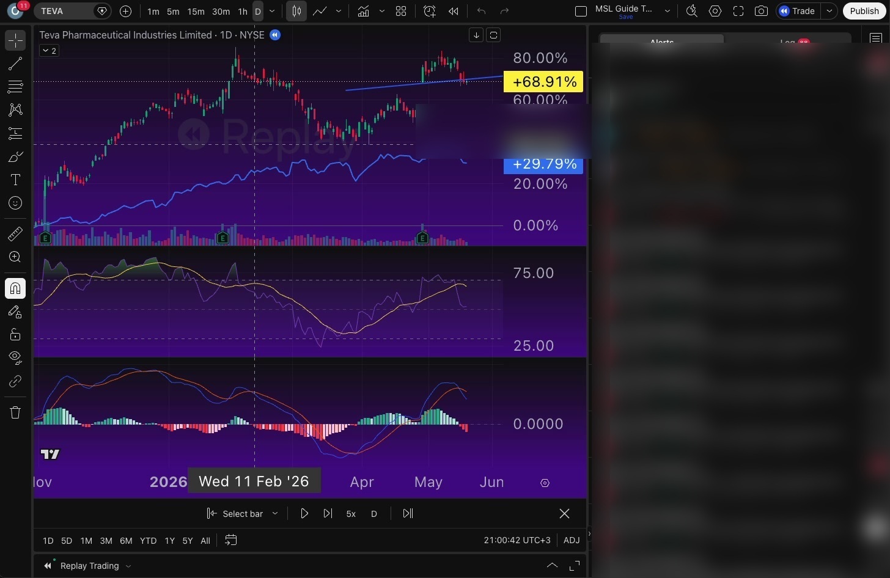
Task: Expand the Select bar options dropdown
Action: tap(275, 514)
